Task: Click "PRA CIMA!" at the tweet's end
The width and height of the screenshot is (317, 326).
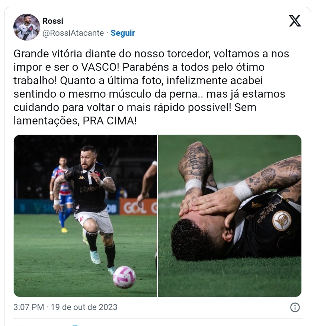Action: 110,121
